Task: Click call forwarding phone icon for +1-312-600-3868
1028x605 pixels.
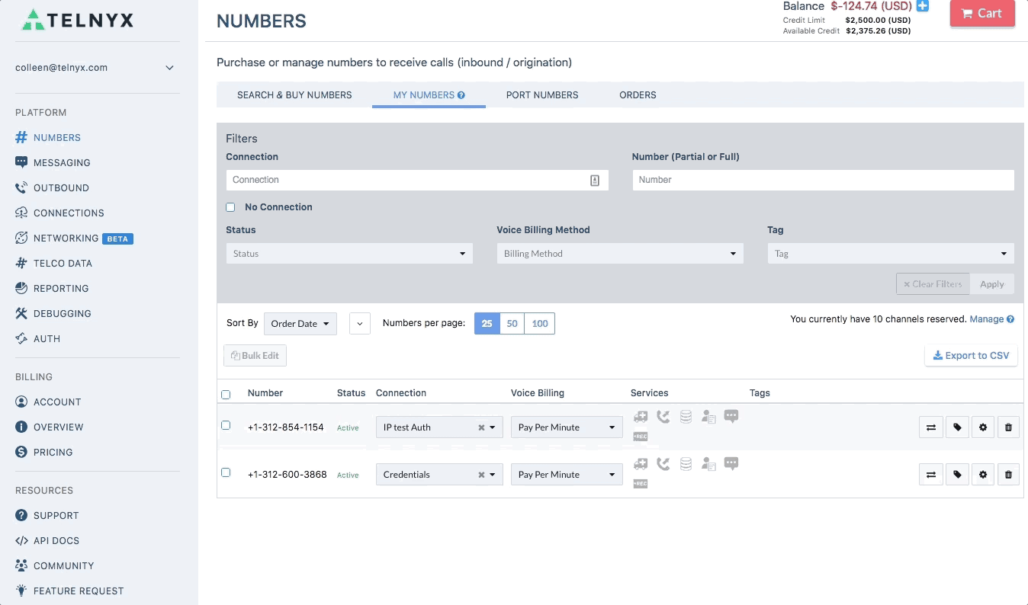Action: click(663, 464)
